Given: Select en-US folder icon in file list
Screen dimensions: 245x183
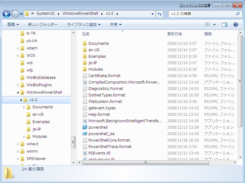Looking at the screenshot, I should tap(85, 50).
